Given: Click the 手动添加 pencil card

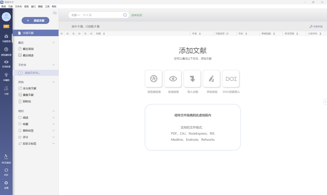Looking at the screenshot, I should coord(212,79).
